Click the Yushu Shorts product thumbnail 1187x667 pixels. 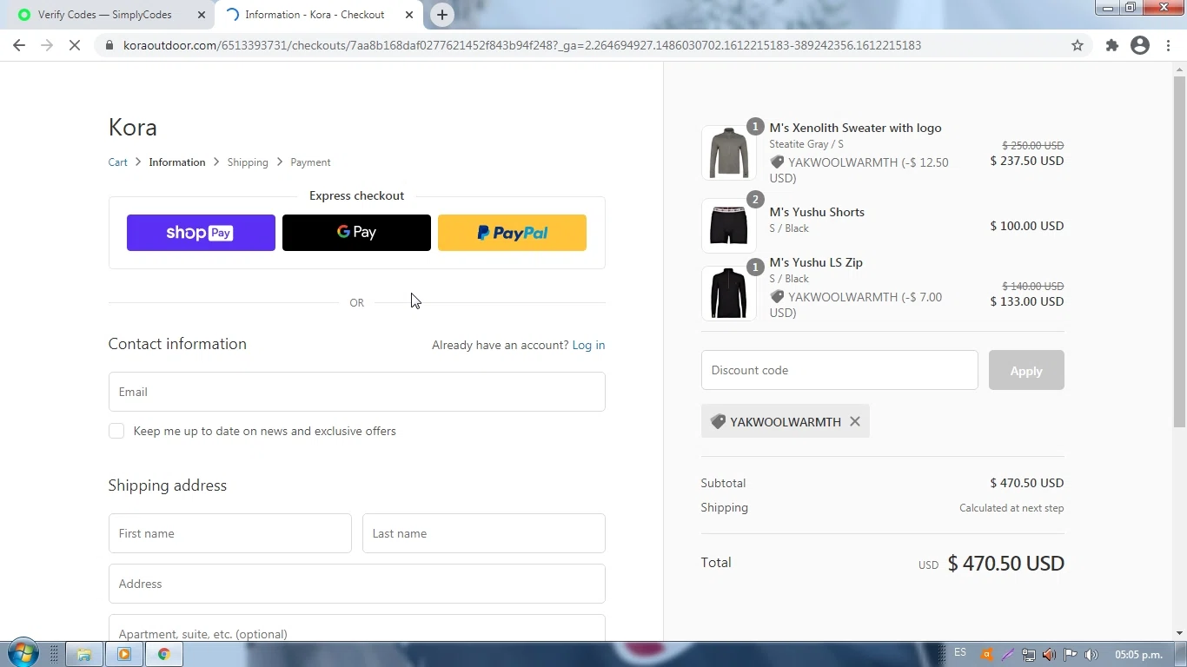(728, 226)
